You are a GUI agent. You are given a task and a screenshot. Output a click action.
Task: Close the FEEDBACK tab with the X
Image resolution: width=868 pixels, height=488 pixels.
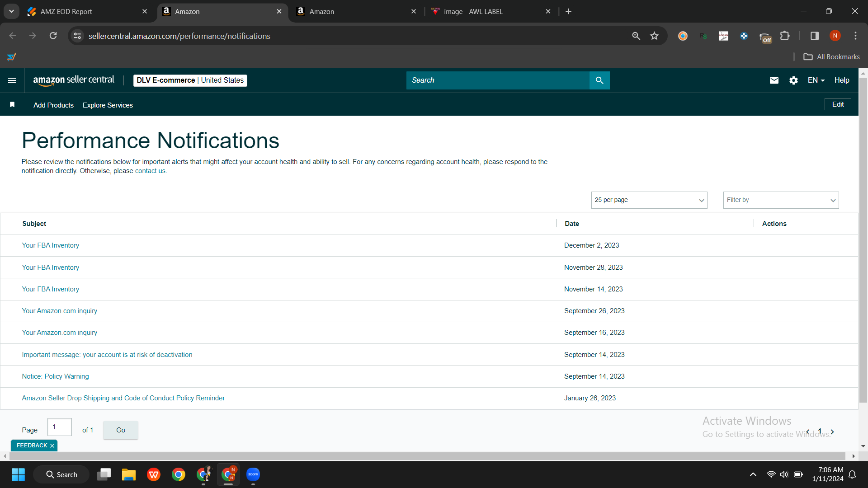[x=52, y=446]
